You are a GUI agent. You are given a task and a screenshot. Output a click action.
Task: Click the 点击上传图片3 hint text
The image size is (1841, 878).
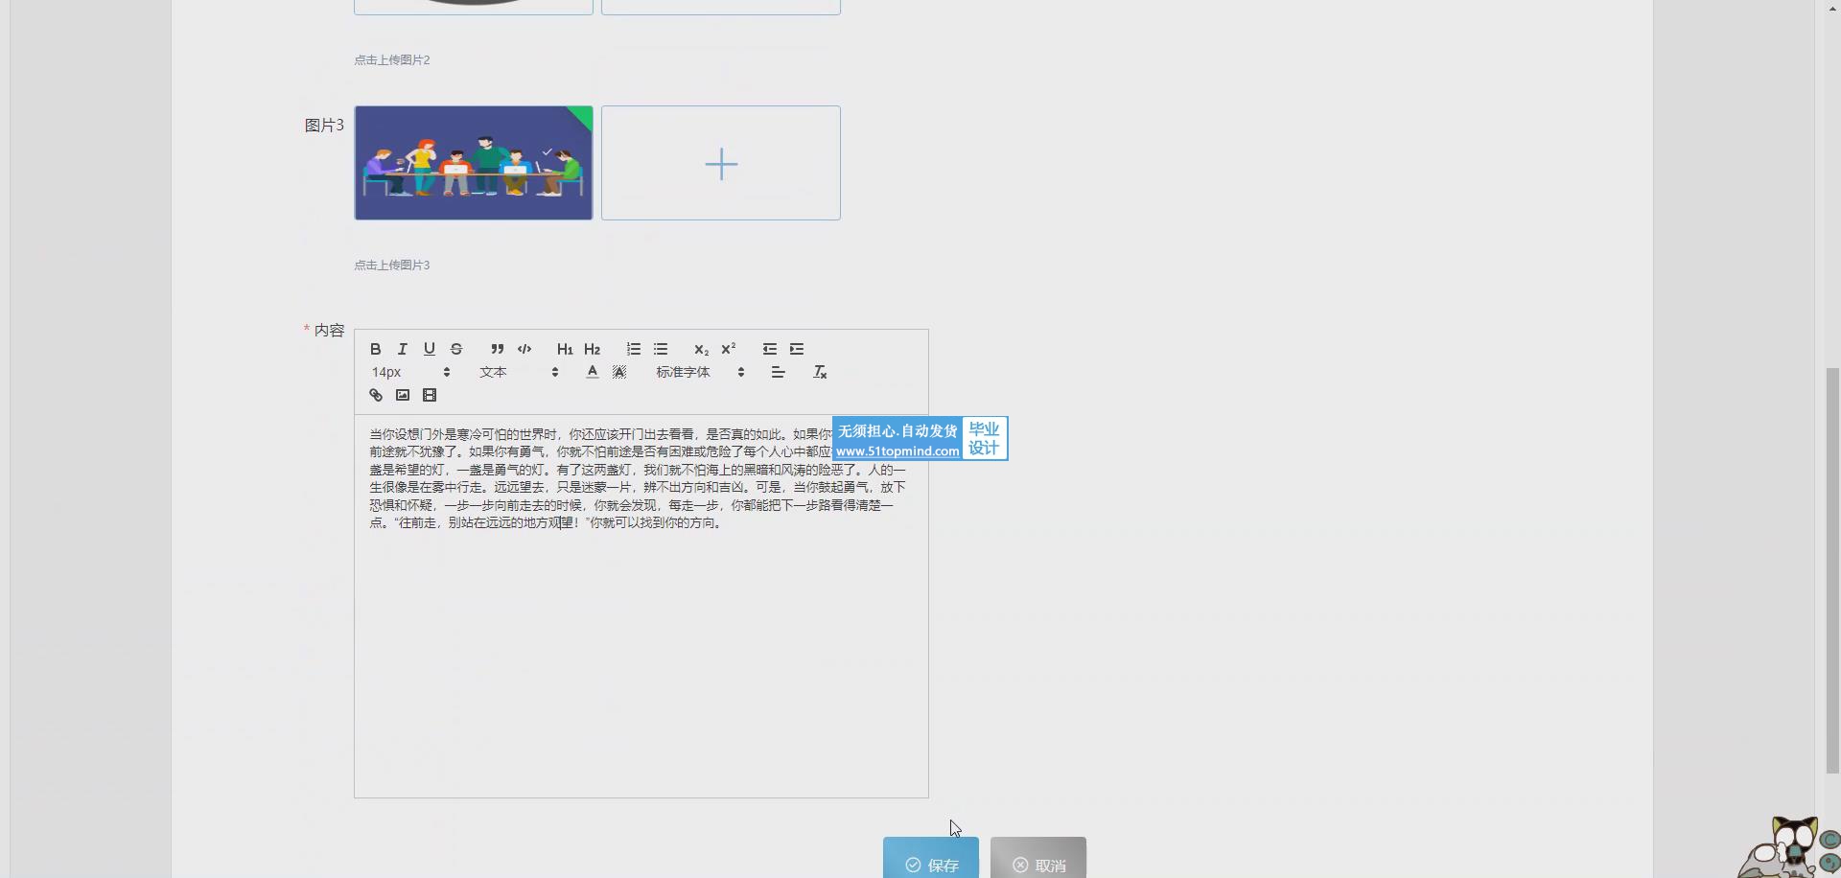pyautogui.click(x=392, y=266)
